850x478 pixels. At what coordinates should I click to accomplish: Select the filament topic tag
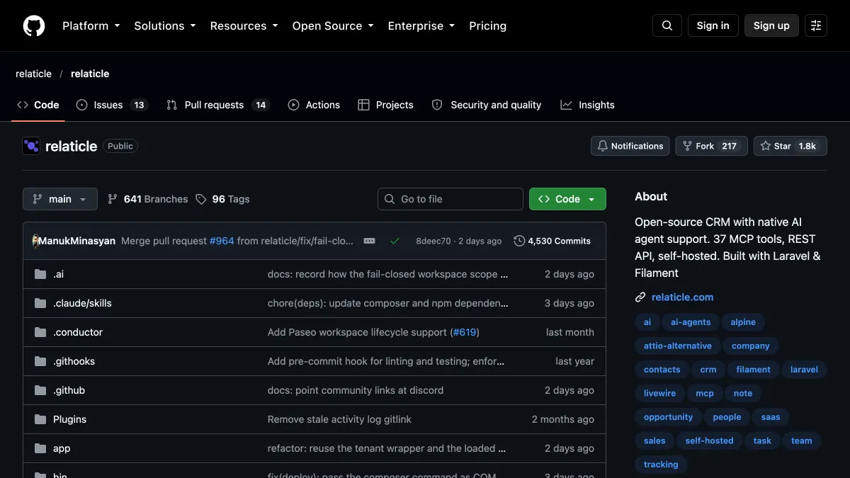[x=754, y=370]
